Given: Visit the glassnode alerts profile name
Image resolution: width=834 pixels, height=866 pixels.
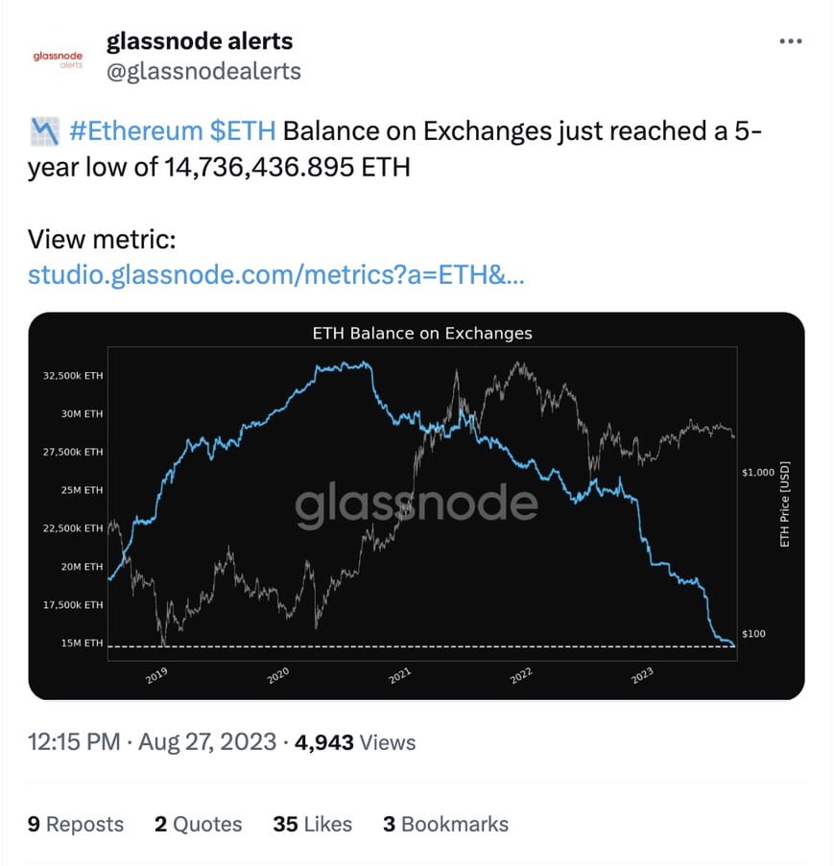Looking at the screenshot, I should coord(201,40).
